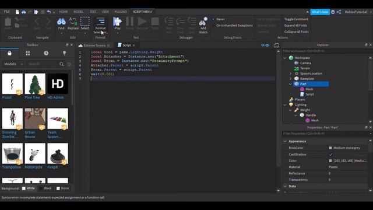This screenshot has width=373, height=210.
Task: Undock the Properties panel
Action: (x=366, y=128)
